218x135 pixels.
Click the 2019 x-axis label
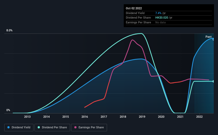142,117
